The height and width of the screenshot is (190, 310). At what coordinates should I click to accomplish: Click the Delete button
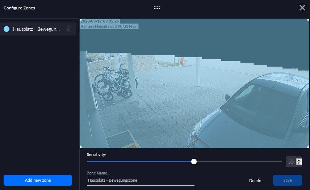tap(255, 181)
